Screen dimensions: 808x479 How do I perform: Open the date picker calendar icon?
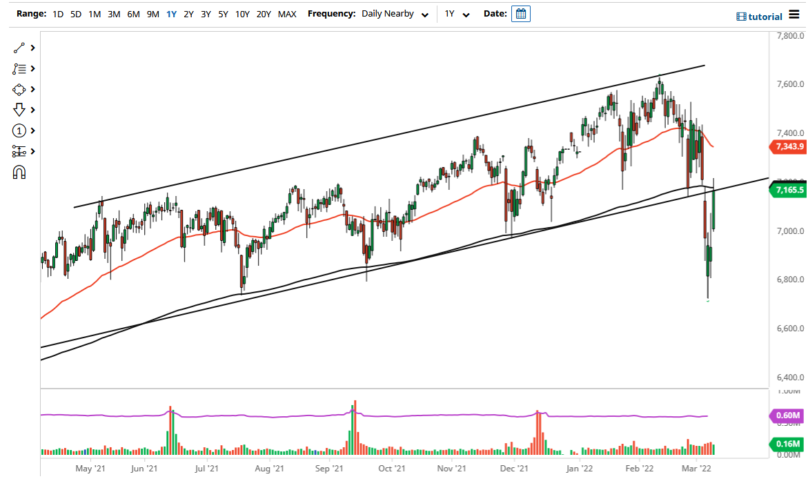click(x=520, y=13)
